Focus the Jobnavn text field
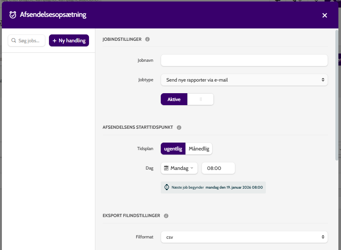 [244, 60]
